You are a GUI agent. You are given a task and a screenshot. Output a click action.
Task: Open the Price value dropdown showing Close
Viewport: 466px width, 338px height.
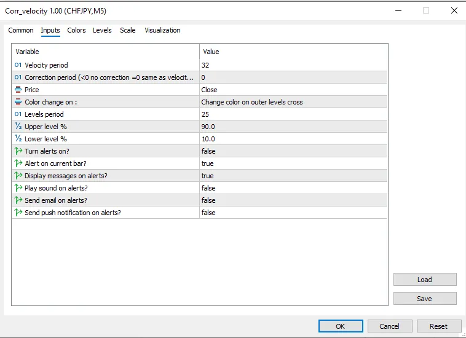[293, 90]
